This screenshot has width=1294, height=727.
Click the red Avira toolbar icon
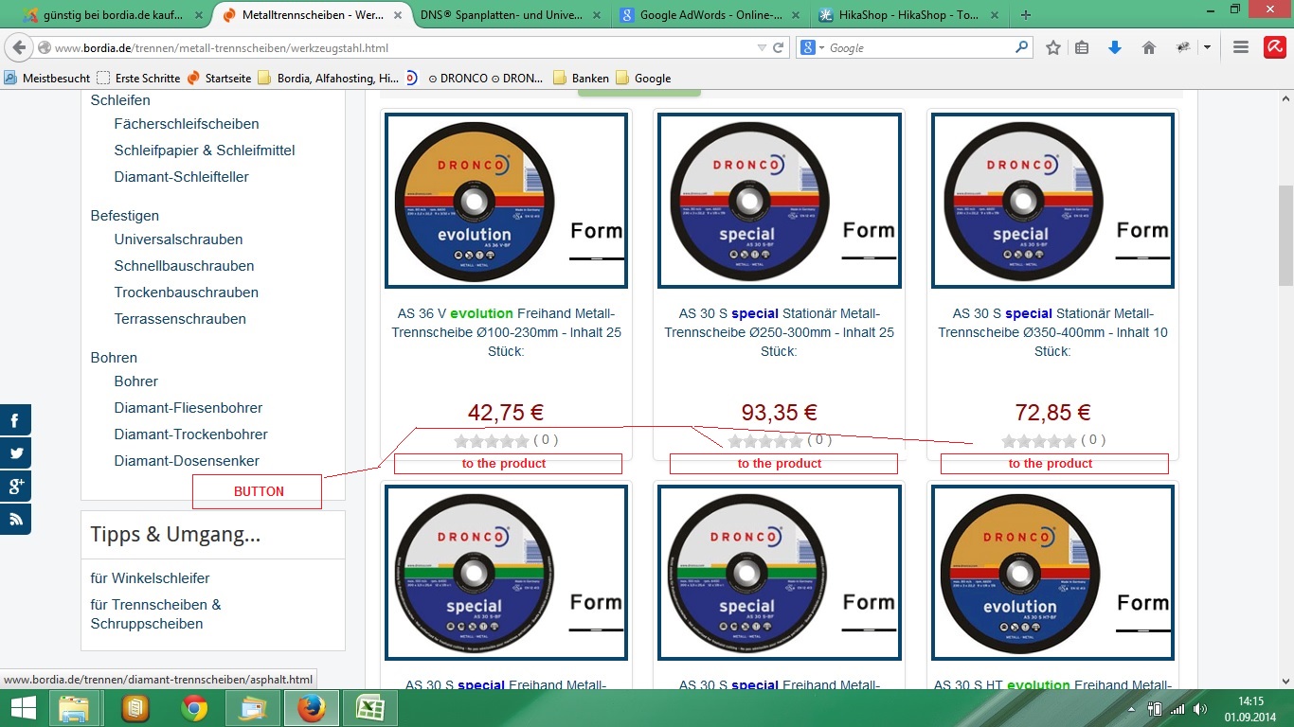1274,48
